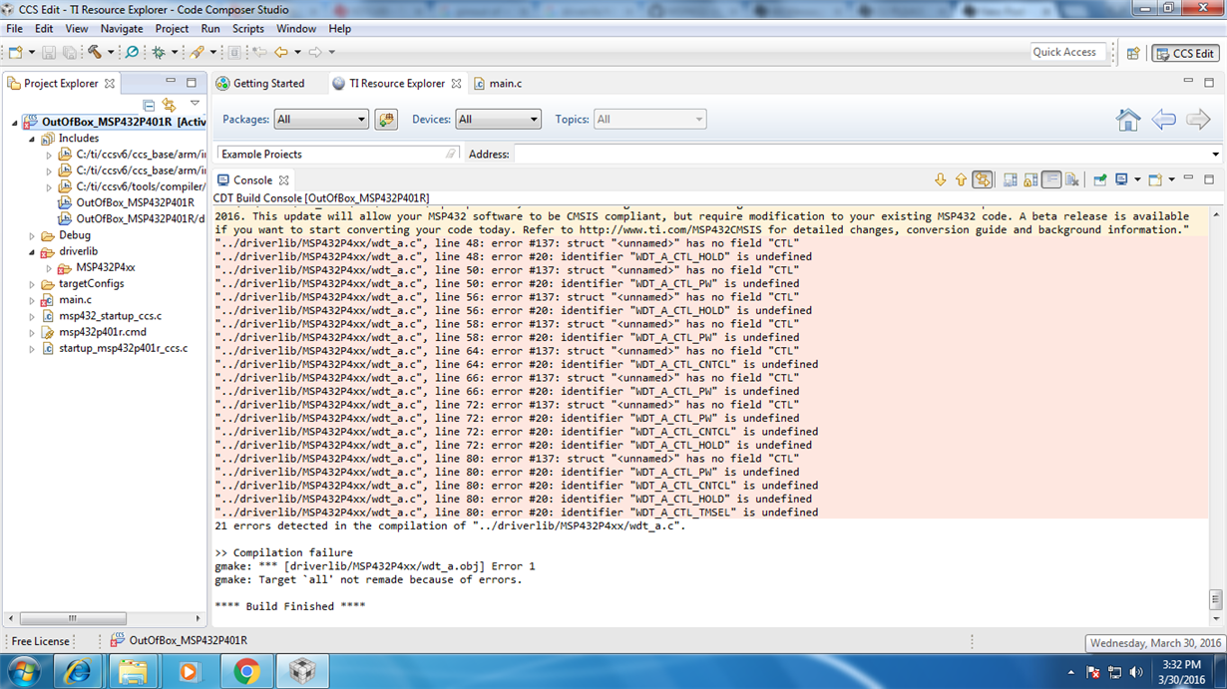Screen dimensions: 1227x689
Task: Click the Quick Access box
Action: [1066, 52]
